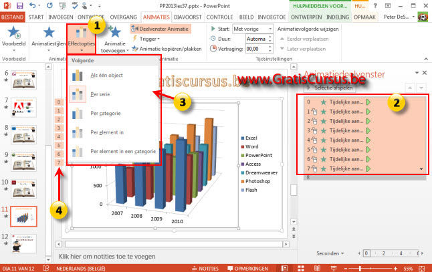This screenshot has height=272, width=432.
Task: Click the Excel legend entry
Action: tap(249, 138)
